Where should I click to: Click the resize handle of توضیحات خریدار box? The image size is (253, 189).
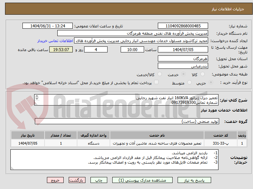pos(12,168)
